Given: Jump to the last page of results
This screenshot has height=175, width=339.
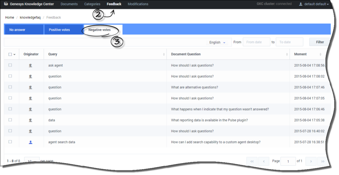Looking at the screenshot, I should (x=323, y=161).
